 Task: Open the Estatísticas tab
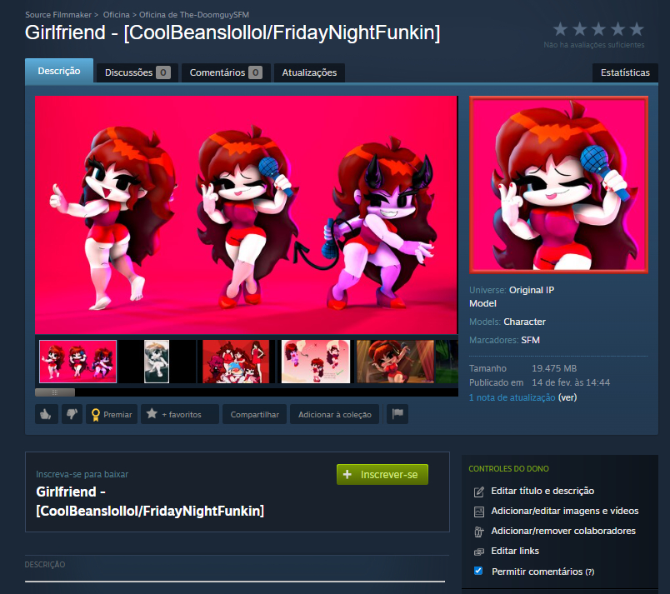tap(624, 72)
